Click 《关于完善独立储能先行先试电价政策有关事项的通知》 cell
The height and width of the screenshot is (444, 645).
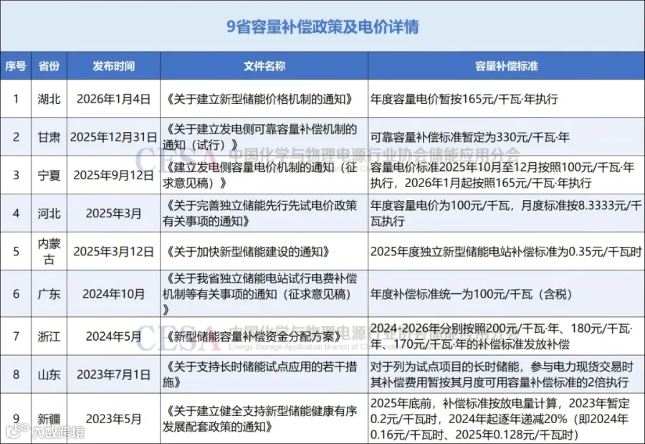pos(264,213)
